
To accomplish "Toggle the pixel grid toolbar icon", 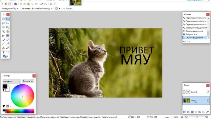I will point(51,4).
